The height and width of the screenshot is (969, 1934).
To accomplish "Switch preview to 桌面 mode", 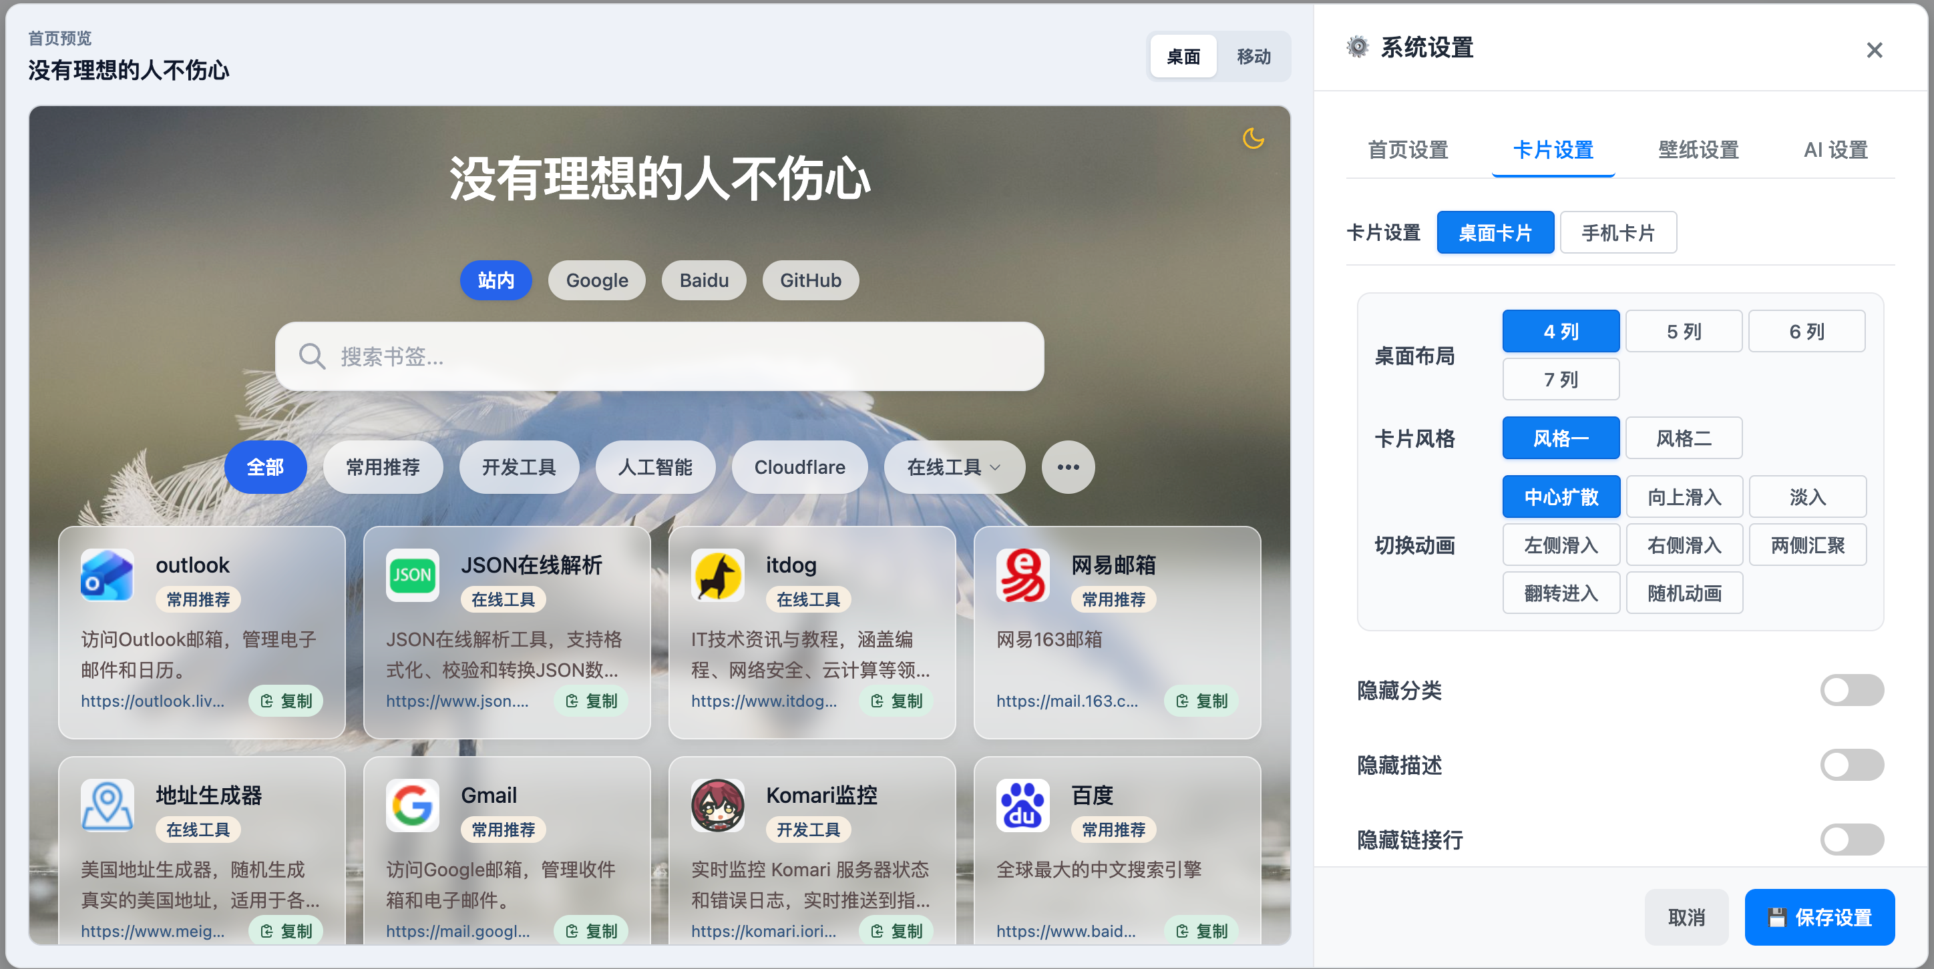I will (1183, 56).
